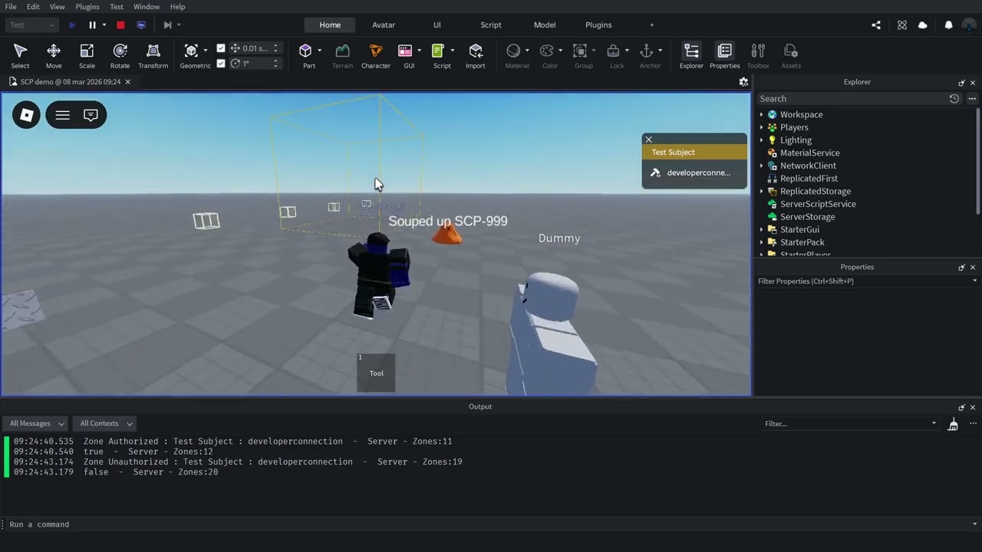Screen dimensions: 982x552
Task: Select ServerStorage in Explorer
Action: [x=807, y=217]
